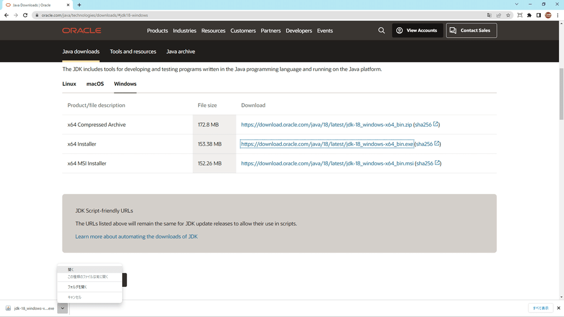Screen dimensions: 564x317
Task: Click the lock icon in address bar
Action: pos(37,15)
